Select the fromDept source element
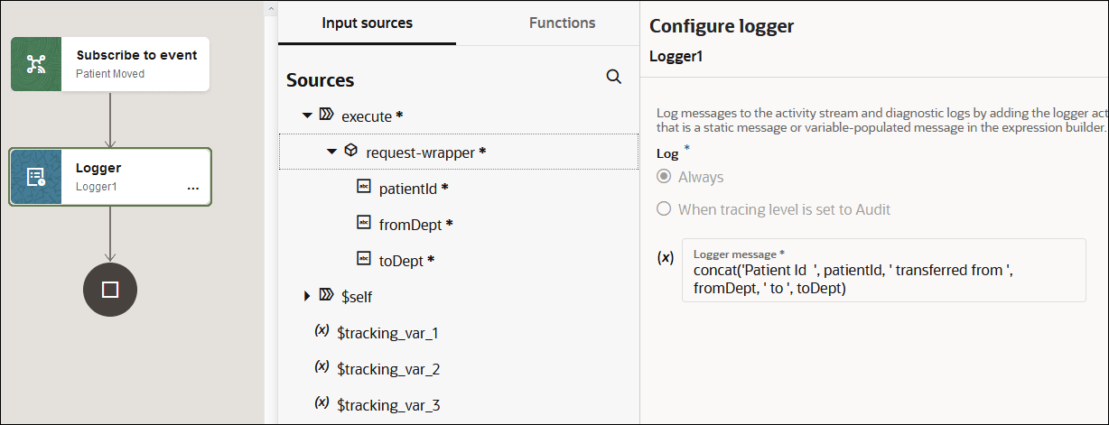The width and height of the screenshot is (1109, 425). 410,224
